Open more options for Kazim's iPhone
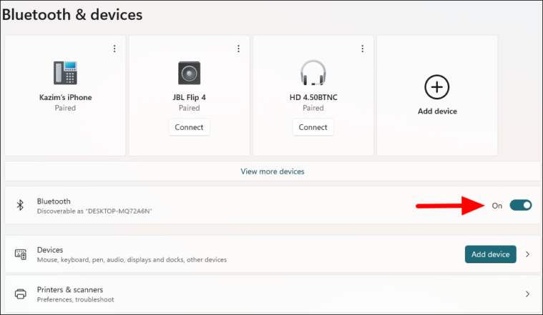Image resolution: width=543 pixels, height=315 pixels. 114,49
